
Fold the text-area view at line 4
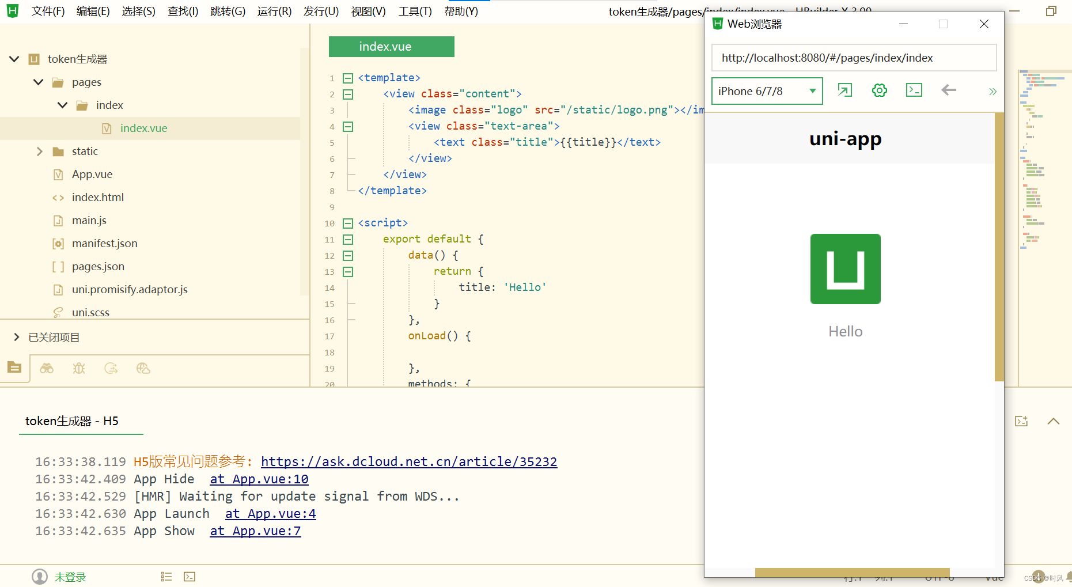(348, 126)
